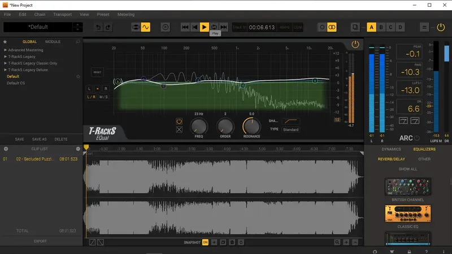
Task: Click the Play button
Action: [x=205, y=27]
